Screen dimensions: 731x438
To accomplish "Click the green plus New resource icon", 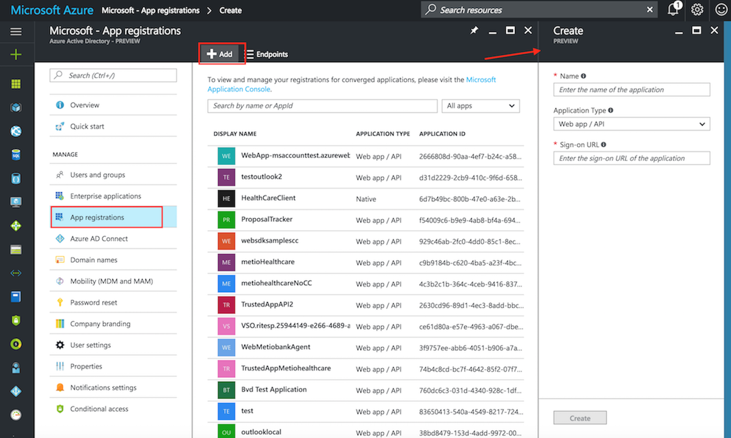I will (x=16, y=55).
